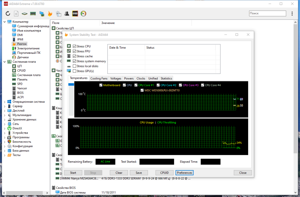Open the Powers tab
Image resolution: width=300 pixels, height=197 pixels.
(129, 78)
